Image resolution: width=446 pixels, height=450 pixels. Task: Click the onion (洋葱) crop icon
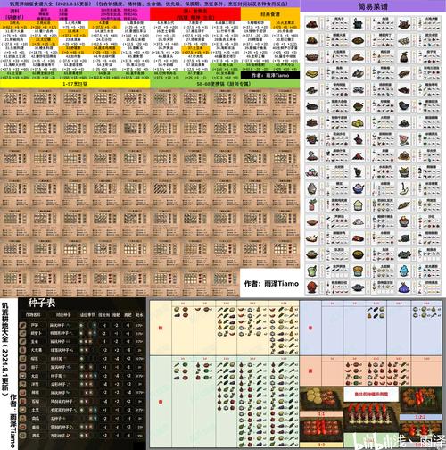pyautogui.click(x=23, y=384)
